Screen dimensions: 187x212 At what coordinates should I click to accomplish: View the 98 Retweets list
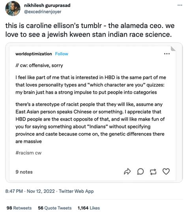tap(19, 208)
